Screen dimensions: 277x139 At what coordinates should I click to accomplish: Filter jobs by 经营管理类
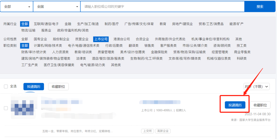220,52
